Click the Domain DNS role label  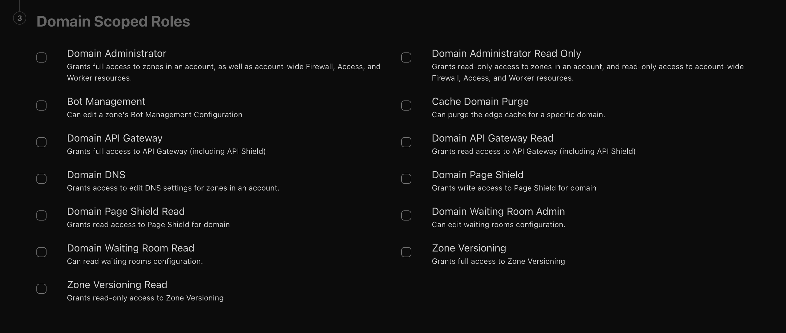pyautogui.click(x=96, y=175)
